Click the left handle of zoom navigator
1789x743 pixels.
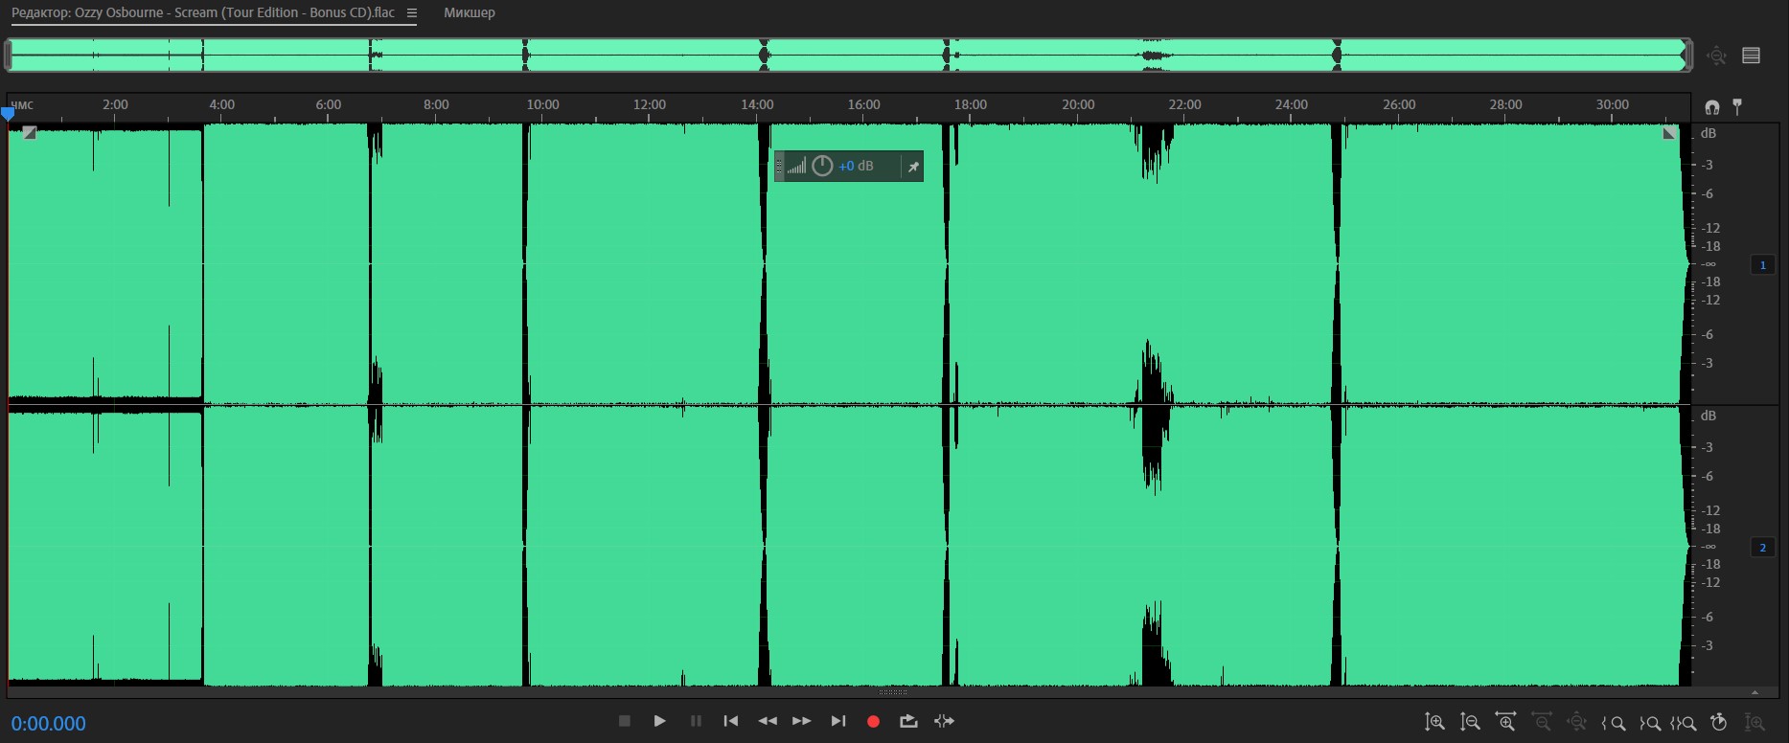(8, 55)
